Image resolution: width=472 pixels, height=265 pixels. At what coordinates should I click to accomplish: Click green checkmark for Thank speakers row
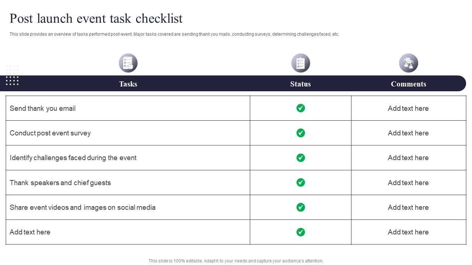pyautogui.click(x=301, y=183)
